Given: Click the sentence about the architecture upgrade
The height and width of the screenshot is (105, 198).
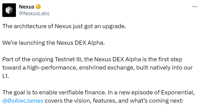Looking at the screenshot, I should [x=64, y=27].
